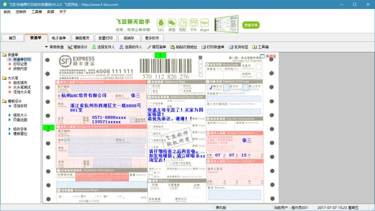The image size is (375, 211).
Task: Click 当前用户：操作员001 in status bar
Action: [291, 208]
